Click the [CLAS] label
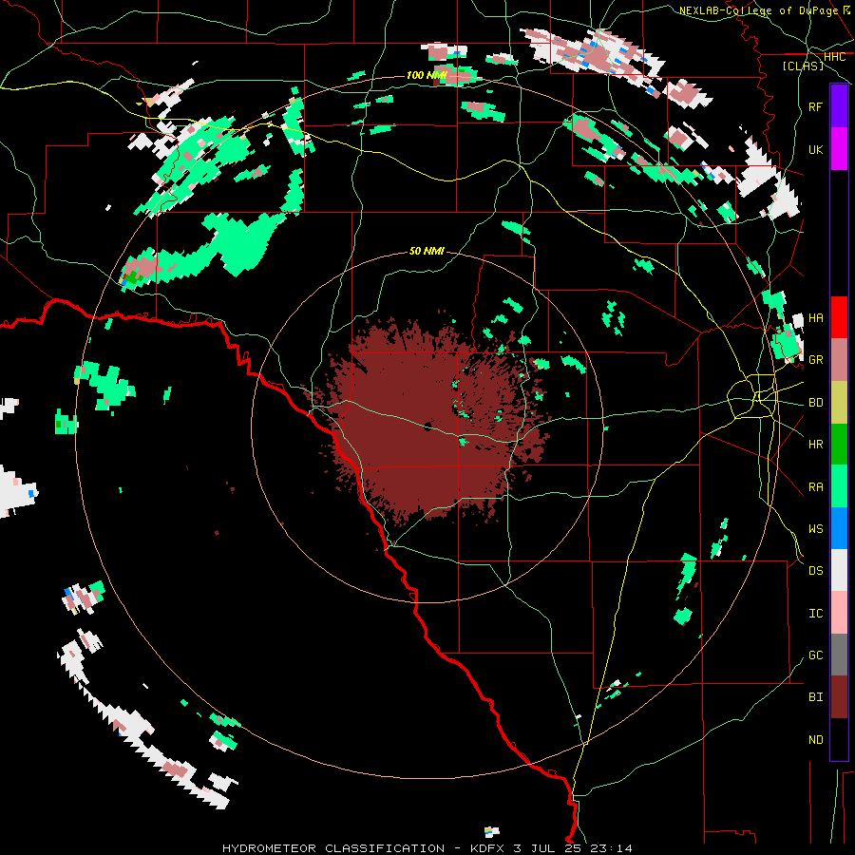This screenshot has height=855, width=855. [803, 66]
